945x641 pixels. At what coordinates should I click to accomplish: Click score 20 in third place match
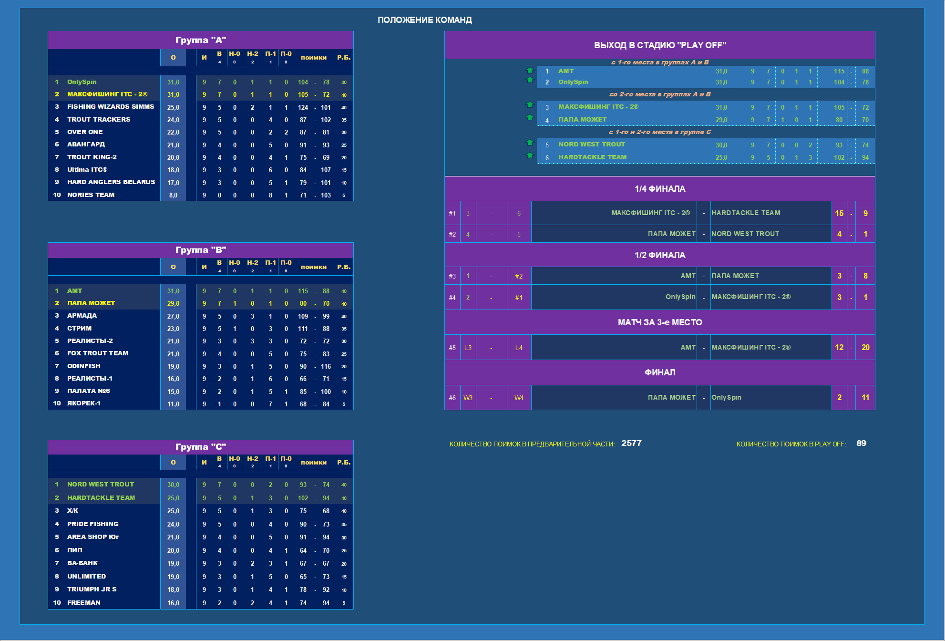click(865, 348)
